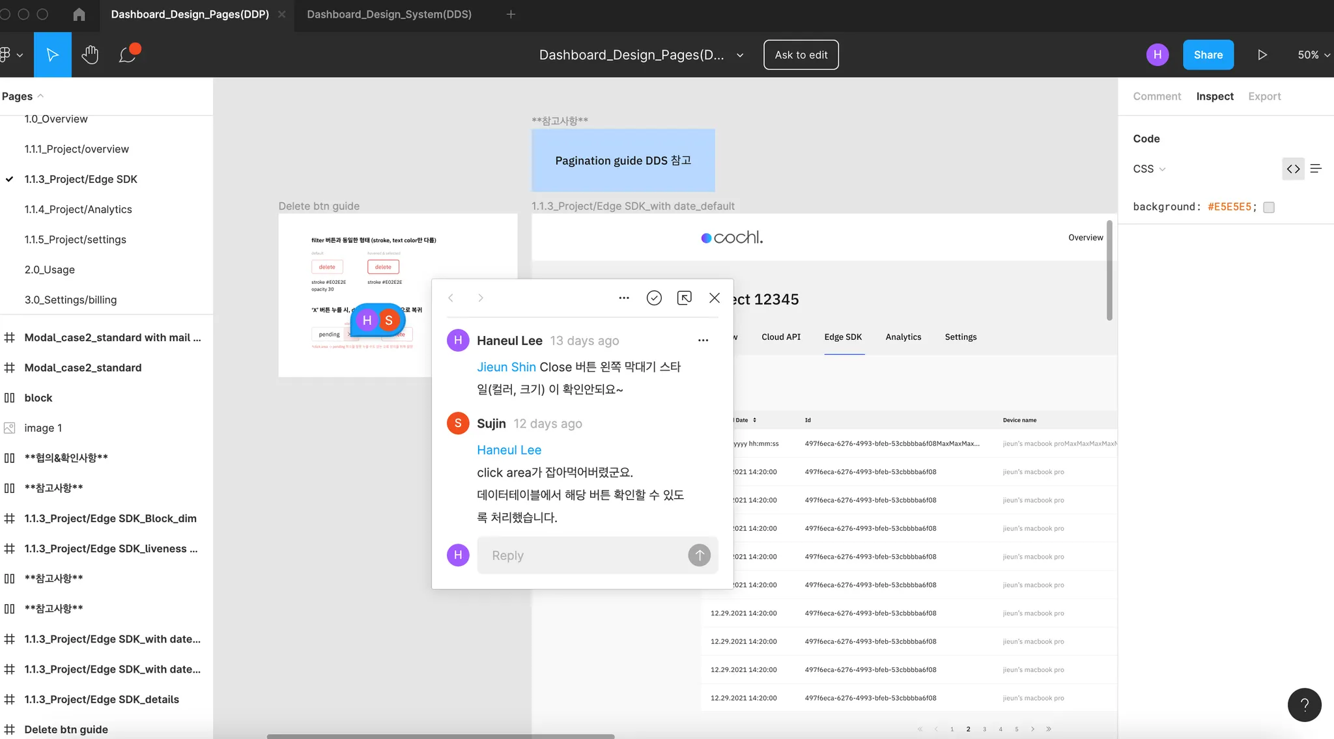Click the Share button
The height and width of the screenshot is (739, 1334).
[x=1208, y=55]
